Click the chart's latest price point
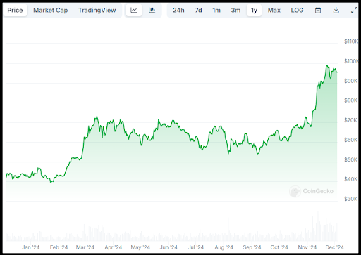 click(x=337, y=72)
